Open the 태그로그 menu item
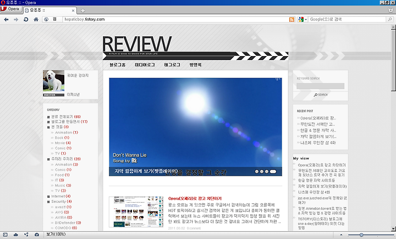396x239 pixels. coord(172,65)
